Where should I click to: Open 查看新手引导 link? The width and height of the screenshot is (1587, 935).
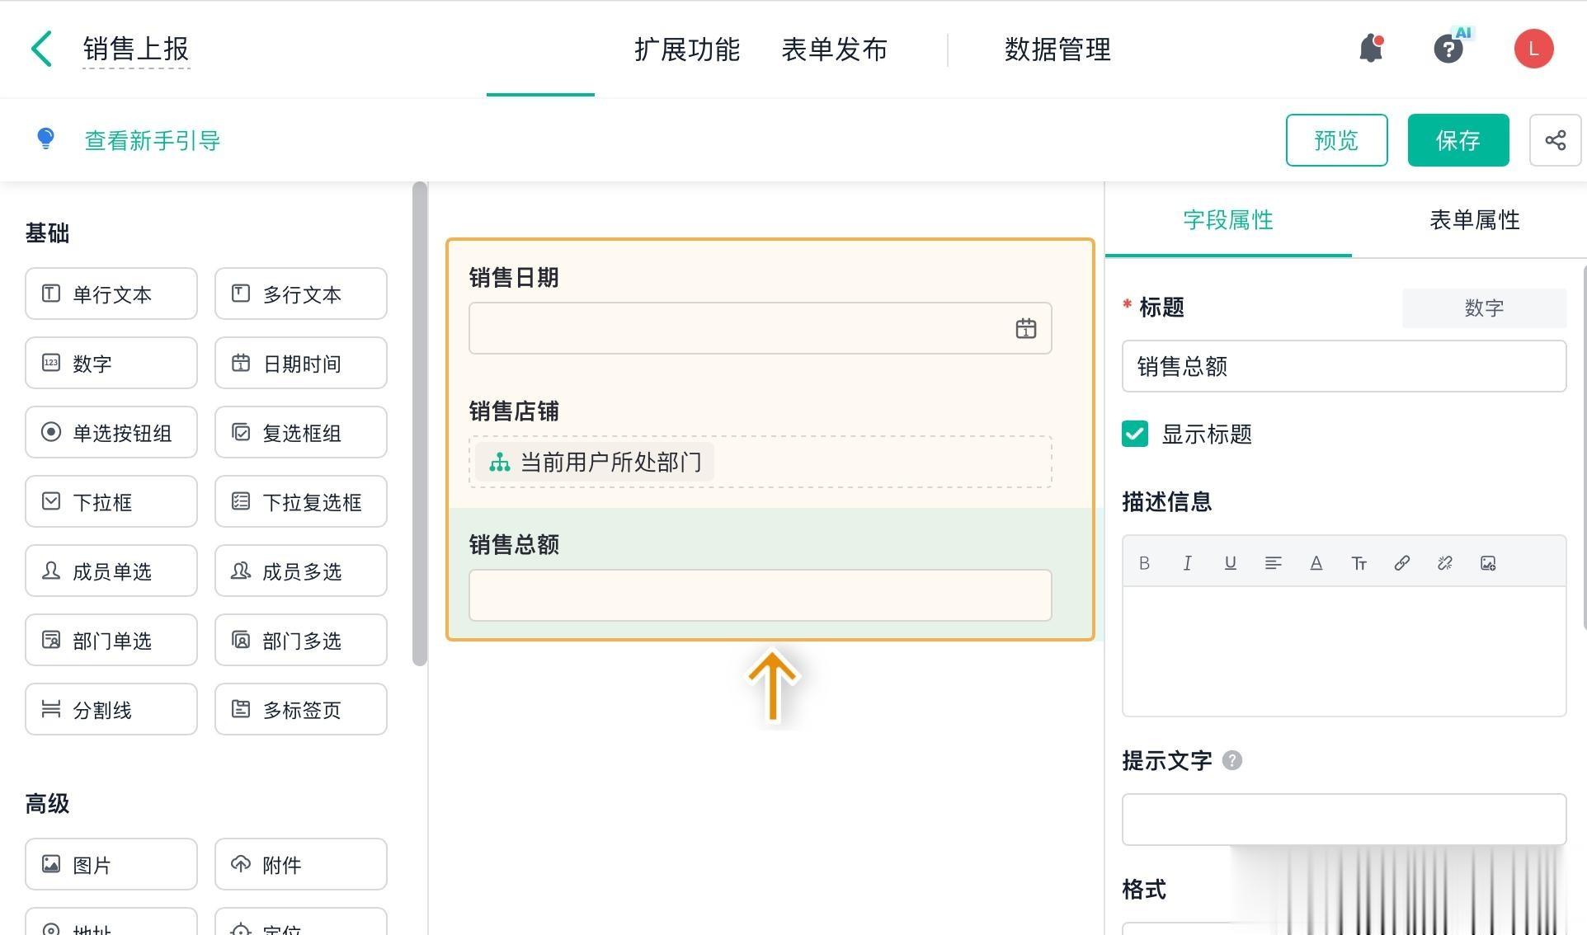tap(152, 141)
